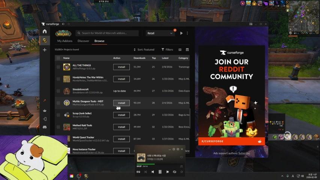Install the ALL THE THINGS addon
The height and width of the screenshot is (180, 320).
coord(122,67)
